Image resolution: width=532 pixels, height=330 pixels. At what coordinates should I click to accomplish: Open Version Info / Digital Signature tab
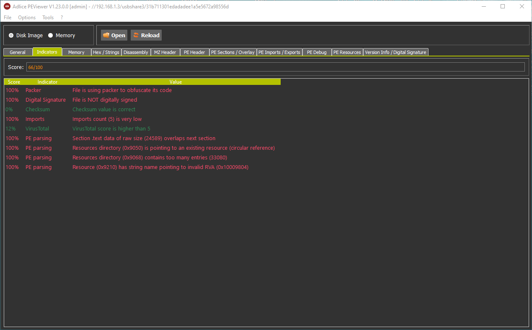point(395,52)
